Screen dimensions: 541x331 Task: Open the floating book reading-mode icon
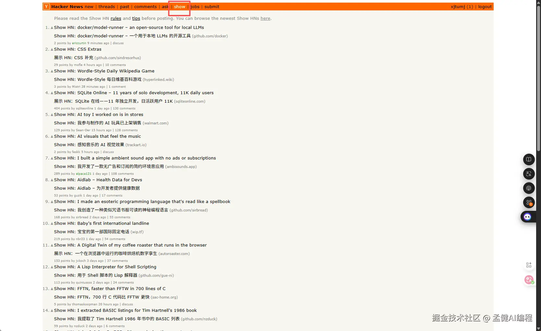click(x=529, y=159)
